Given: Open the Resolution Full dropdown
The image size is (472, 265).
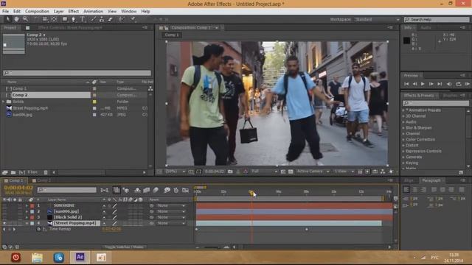Looking at the screenshot, I should 264,172.
